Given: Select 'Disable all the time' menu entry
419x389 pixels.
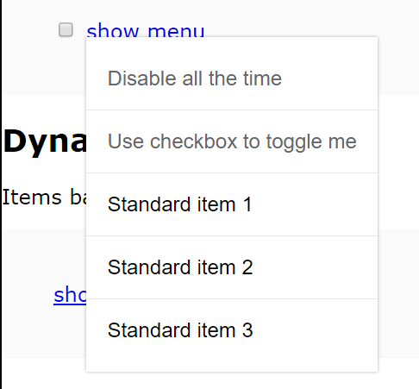Looking at the screenshot, I should tap(232, 78).
